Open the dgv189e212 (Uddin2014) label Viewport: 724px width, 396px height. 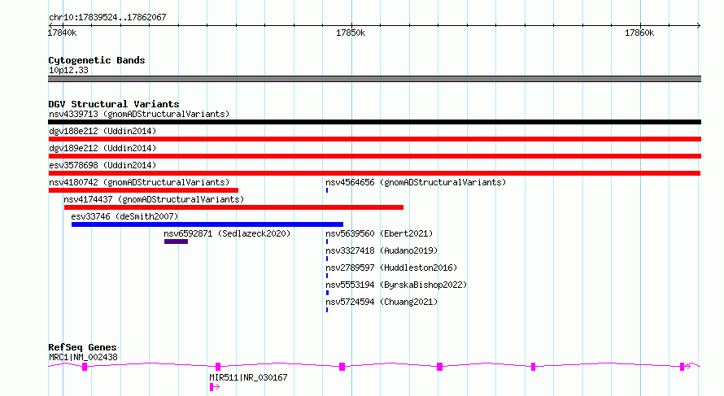click(102, 148)
